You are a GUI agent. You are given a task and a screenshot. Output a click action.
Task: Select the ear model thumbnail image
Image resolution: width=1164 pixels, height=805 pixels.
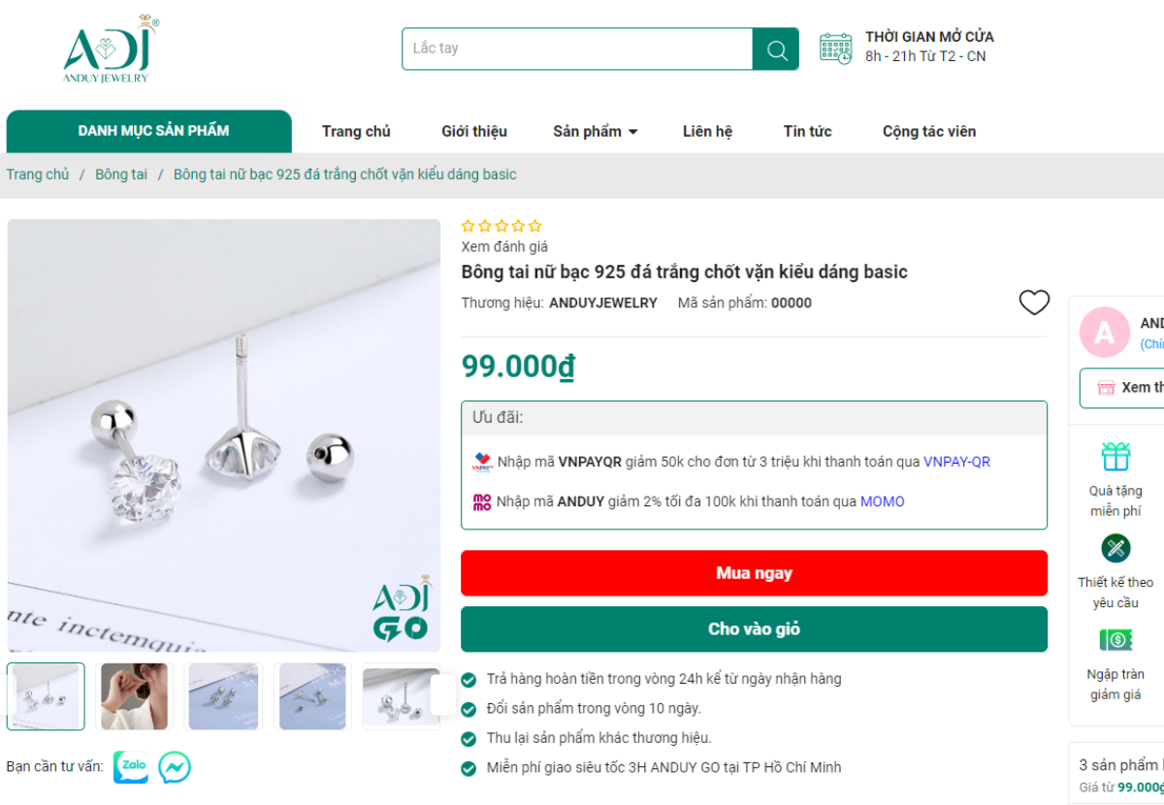tap(134, 696)
